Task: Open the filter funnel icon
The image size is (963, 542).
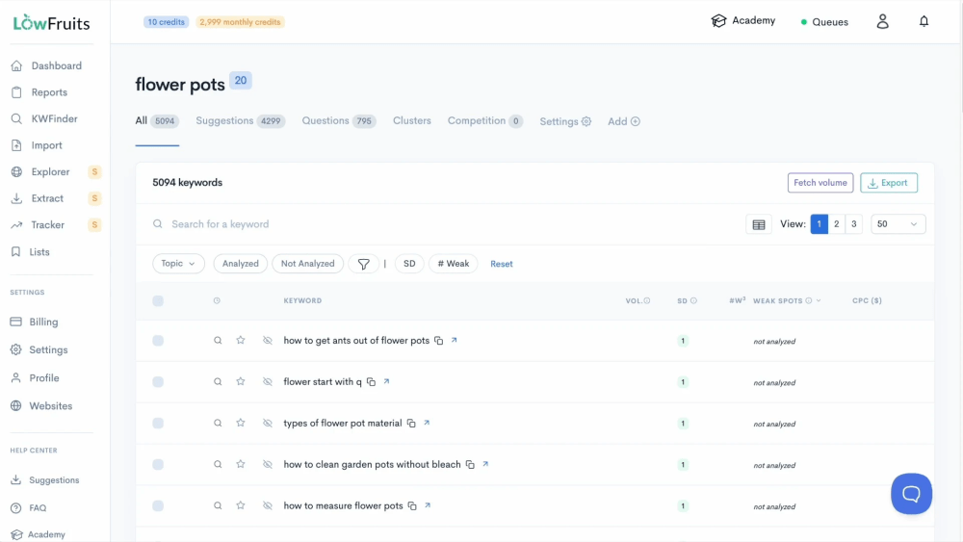Action: [364, 264]
